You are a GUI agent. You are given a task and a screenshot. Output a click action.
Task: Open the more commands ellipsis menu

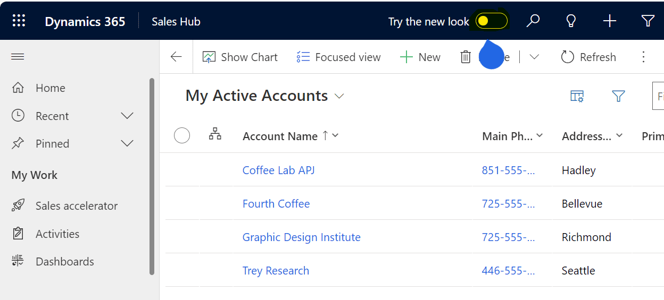tap(644, 57)
